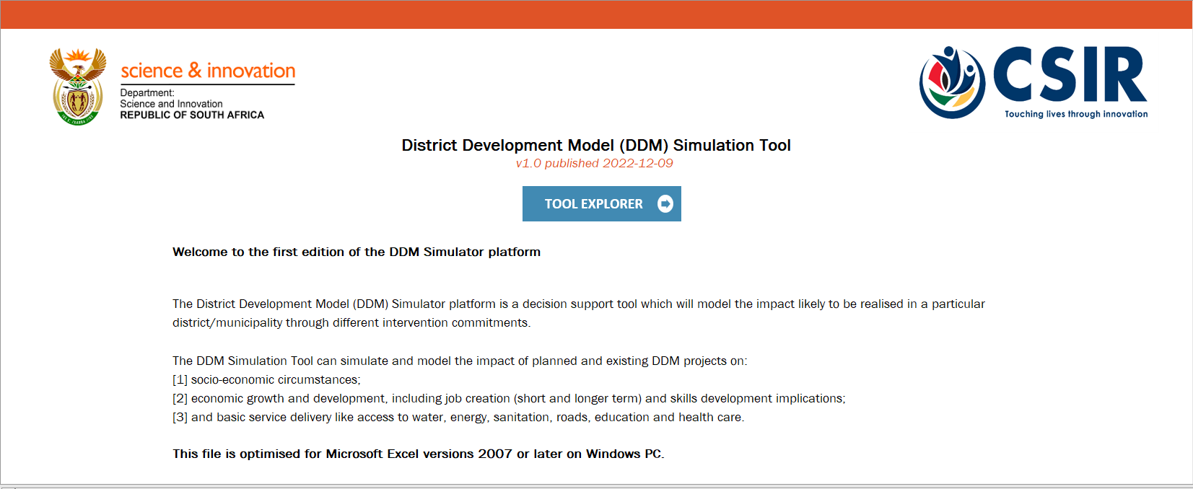1193x489 pixels.
Task: Click 'REPUBLIC OF SOUTH AFRICA' text
Action: (192, 115)
